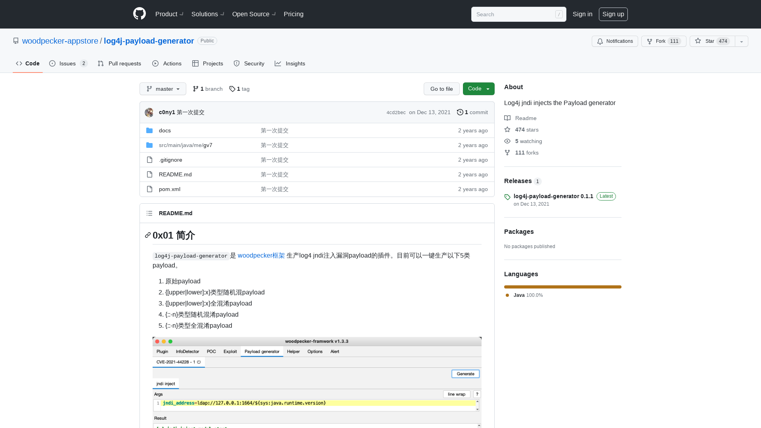The width and height of the screenshot is (761, 428).
Task: Click the eye icon beside 5 watching
Action: (x=507, y=141)
